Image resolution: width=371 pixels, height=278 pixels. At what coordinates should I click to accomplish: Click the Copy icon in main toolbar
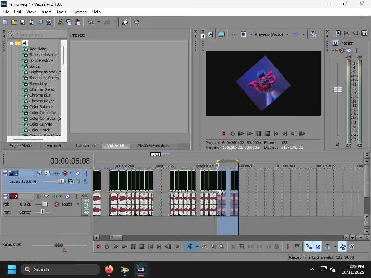coord(69,22)
